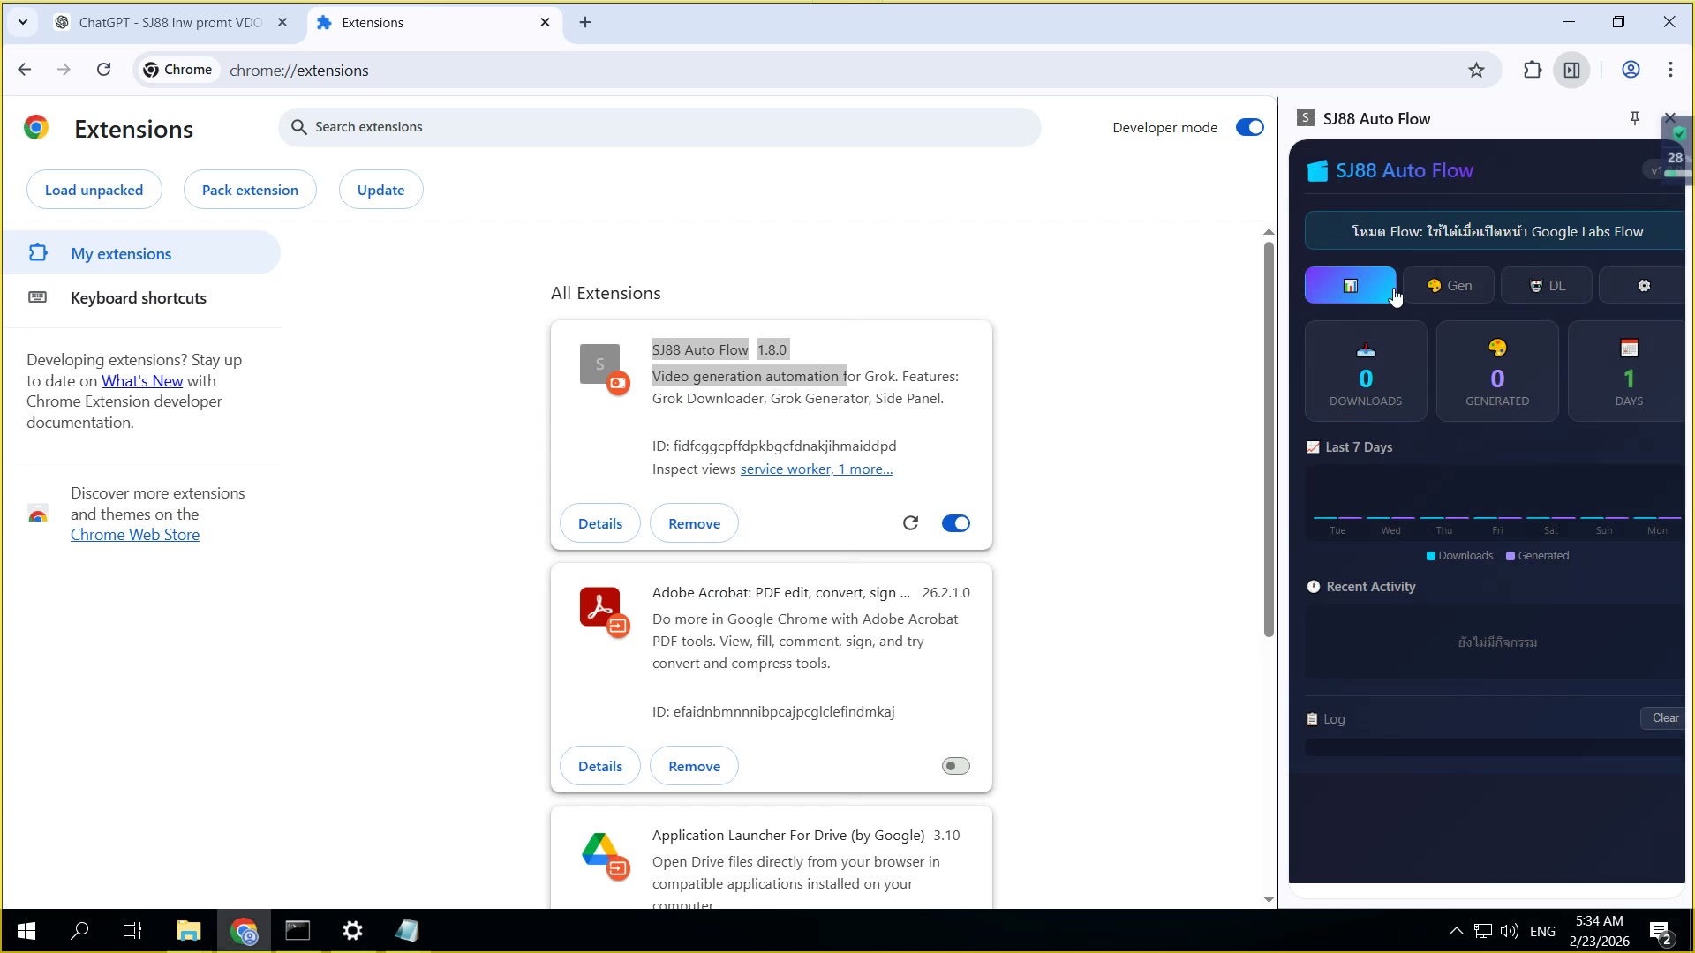Open the tab search dropdown arrow

pyautogui.click(x=23, y=22)
